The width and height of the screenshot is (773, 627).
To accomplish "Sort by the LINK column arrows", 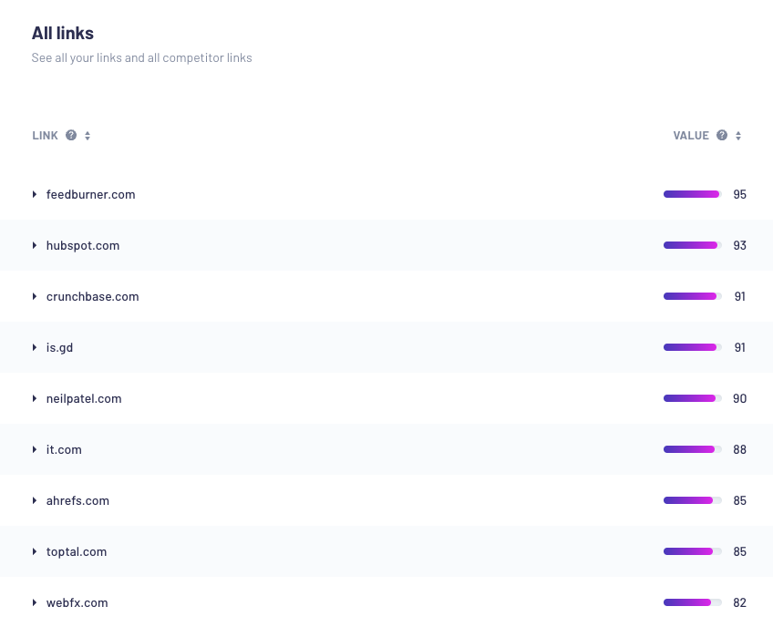I will click(88, 136).
